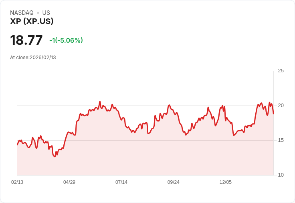The image size is (295, 203).
Task: Select the 07/14 date on the time axis
Action: tap(121, 182)
